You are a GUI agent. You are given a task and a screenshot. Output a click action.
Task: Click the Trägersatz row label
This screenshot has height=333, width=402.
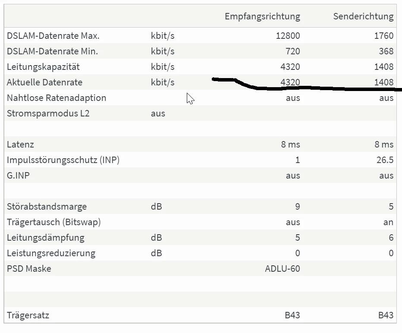[28, 315]
